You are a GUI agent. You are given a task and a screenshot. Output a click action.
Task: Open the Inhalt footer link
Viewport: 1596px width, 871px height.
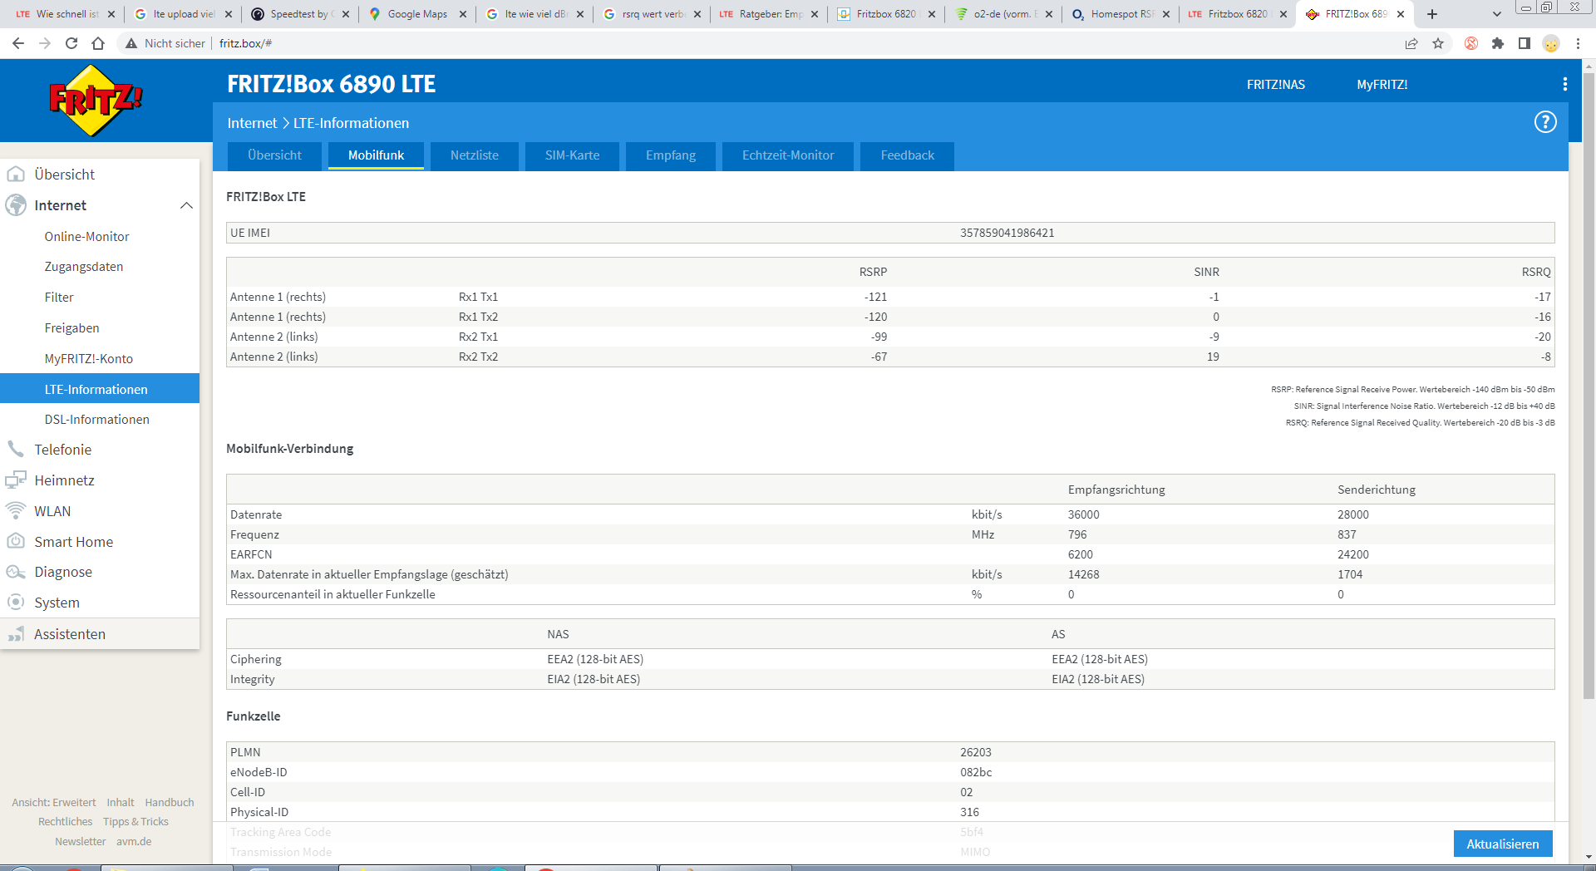pos(121,803)
